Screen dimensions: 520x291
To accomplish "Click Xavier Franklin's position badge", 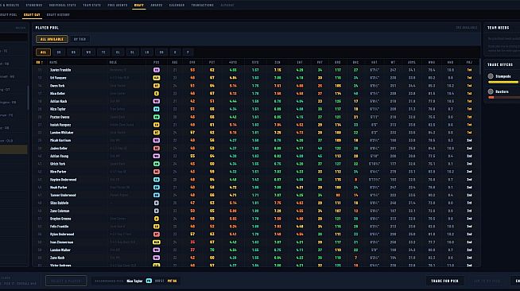I will pos(156,70).
